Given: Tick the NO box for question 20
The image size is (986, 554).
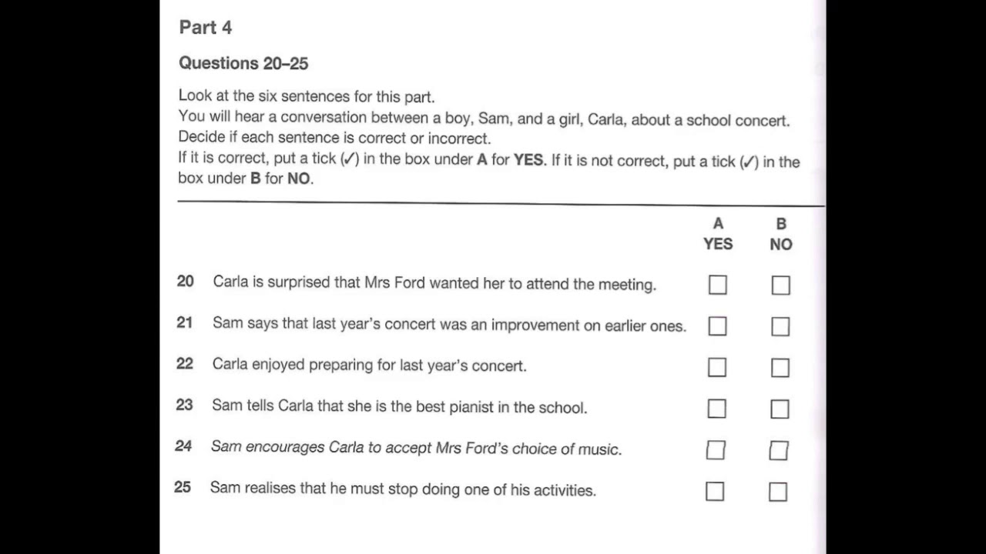Looking at the screenshot, I should (x=780, y=285).
